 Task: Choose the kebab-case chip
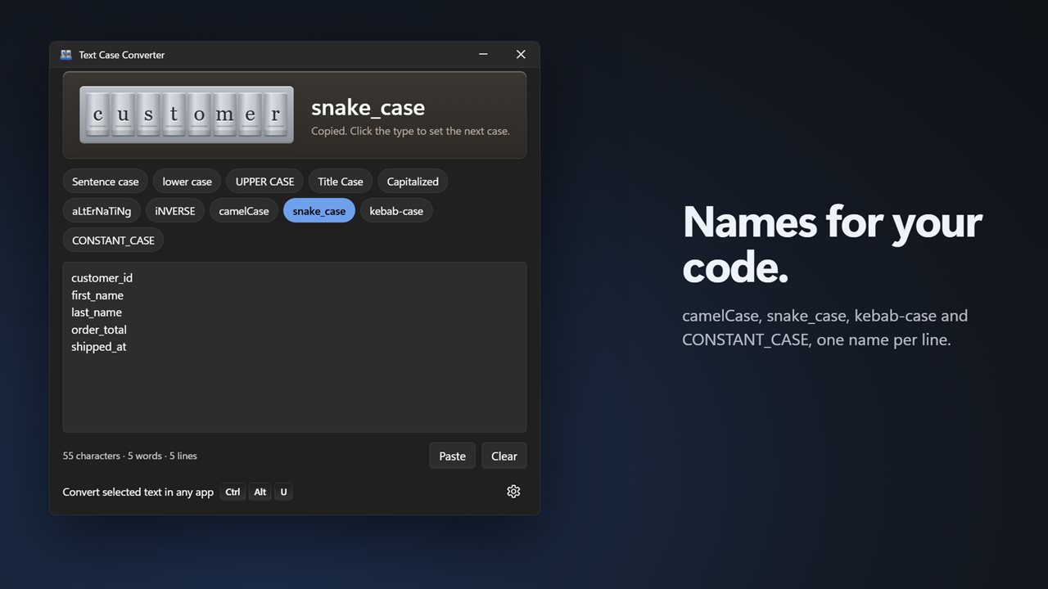click(x=396, y=211)
